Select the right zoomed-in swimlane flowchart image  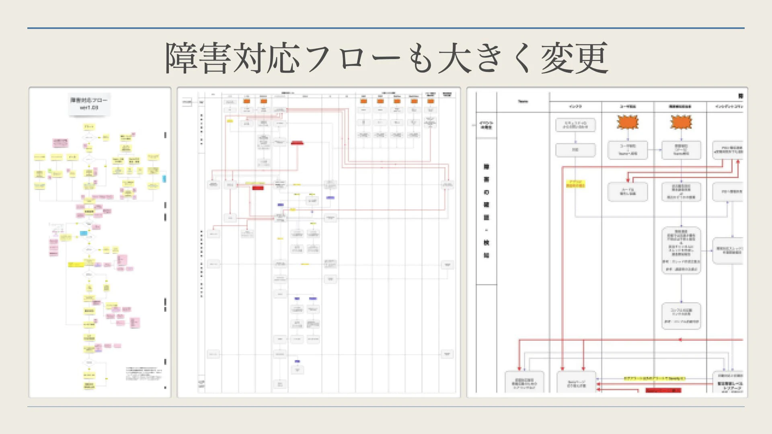click(607, 242)
